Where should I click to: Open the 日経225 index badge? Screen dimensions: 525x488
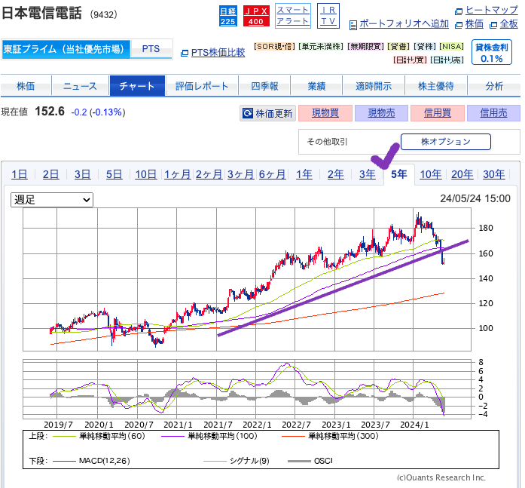click(227, 16)
